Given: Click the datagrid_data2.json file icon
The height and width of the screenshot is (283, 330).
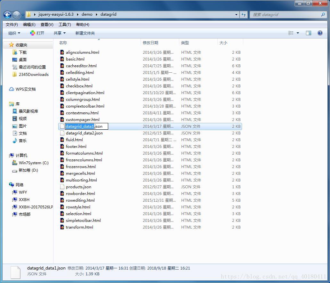Looking at the screenshot, I should click(x=62, y=133).
